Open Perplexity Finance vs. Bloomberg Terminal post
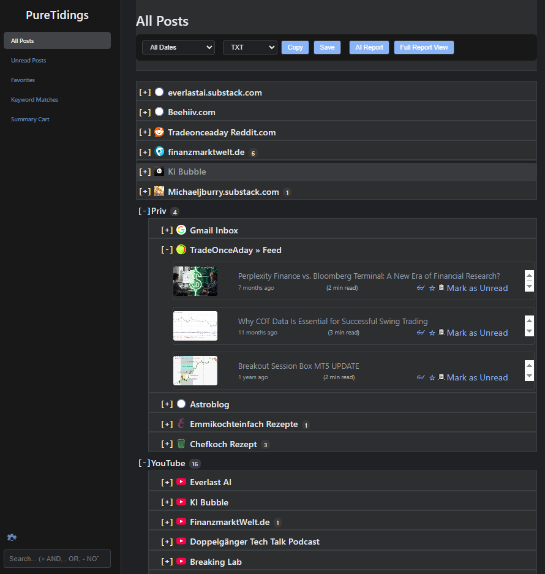This screenshot has width=545, height=574. point(369,276)
